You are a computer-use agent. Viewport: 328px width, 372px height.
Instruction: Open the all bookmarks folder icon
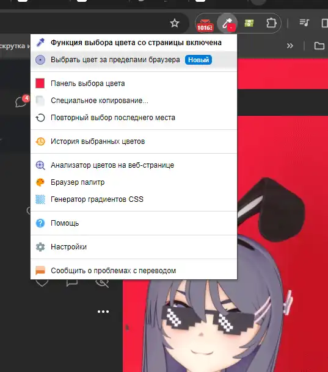tap(319, 46)
